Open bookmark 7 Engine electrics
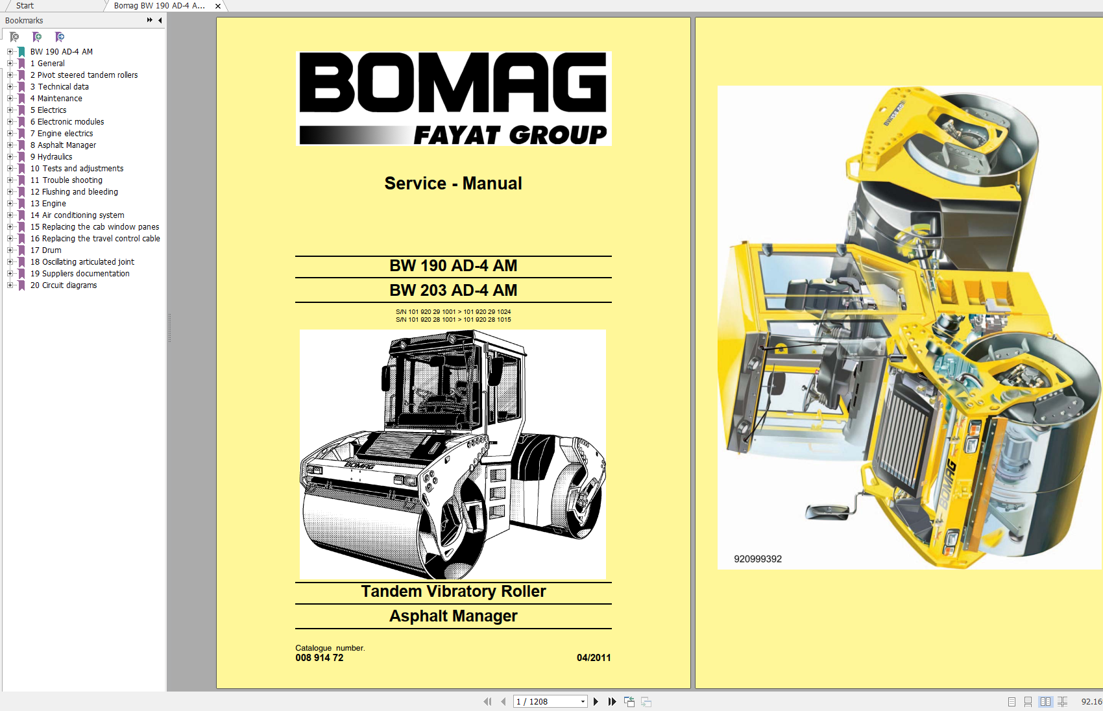The image size is (1103, 711). (x=62, y=134)
